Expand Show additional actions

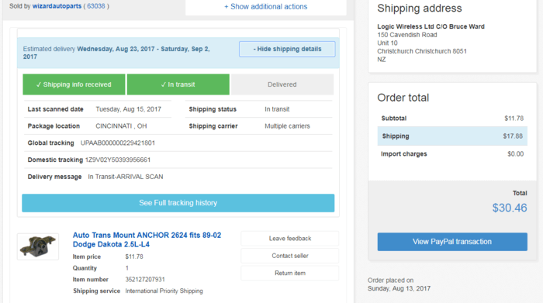coord(265,6)
